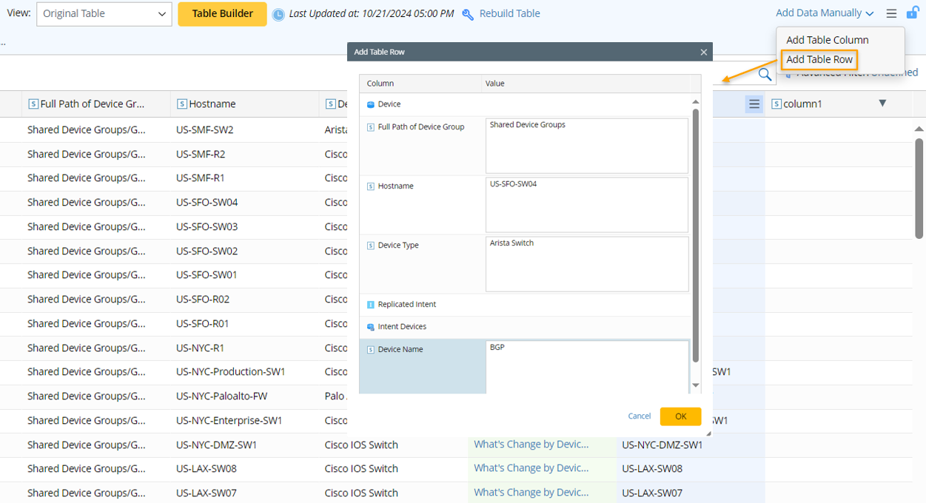
Task: Click the Table Builder button
Action: 222,14
